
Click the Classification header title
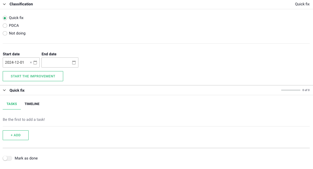(21, 4)
